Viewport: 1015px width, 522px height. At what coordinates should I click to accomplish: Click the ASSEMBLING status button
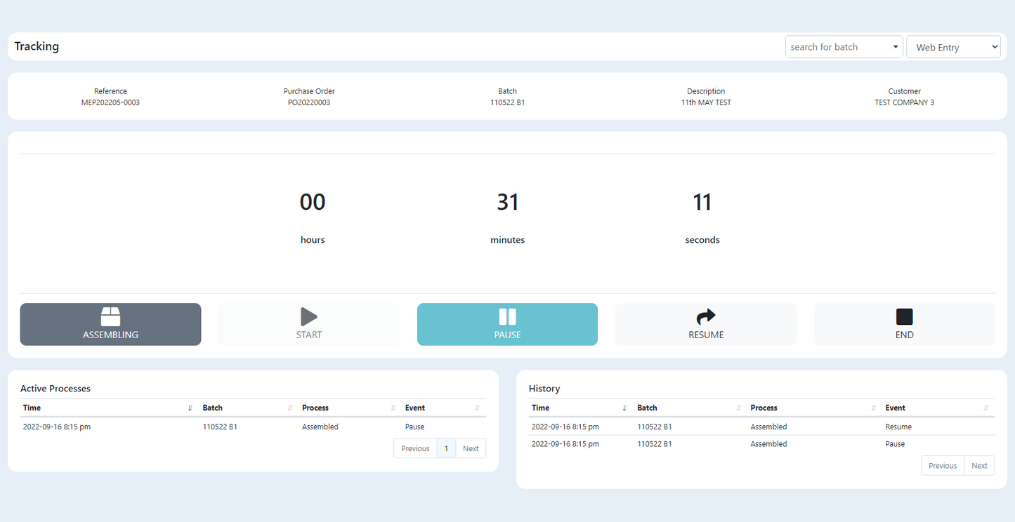point(110,324)
